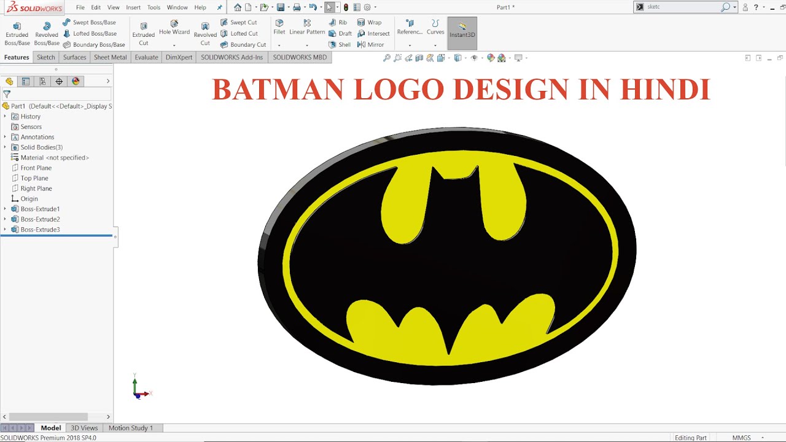
Task: Click the Open file icon
Action: click(264, 7)
